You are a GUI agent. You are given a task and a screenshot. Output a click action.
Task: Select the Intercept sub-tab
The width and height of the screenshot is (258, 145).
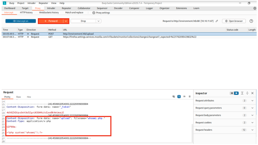tap(9, 12)
